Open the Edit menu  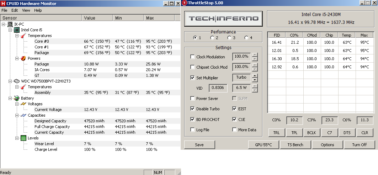click(15, 10)
